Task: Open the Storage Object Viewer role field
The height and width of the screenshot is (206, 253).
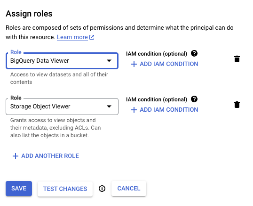Action: point(62,107)
